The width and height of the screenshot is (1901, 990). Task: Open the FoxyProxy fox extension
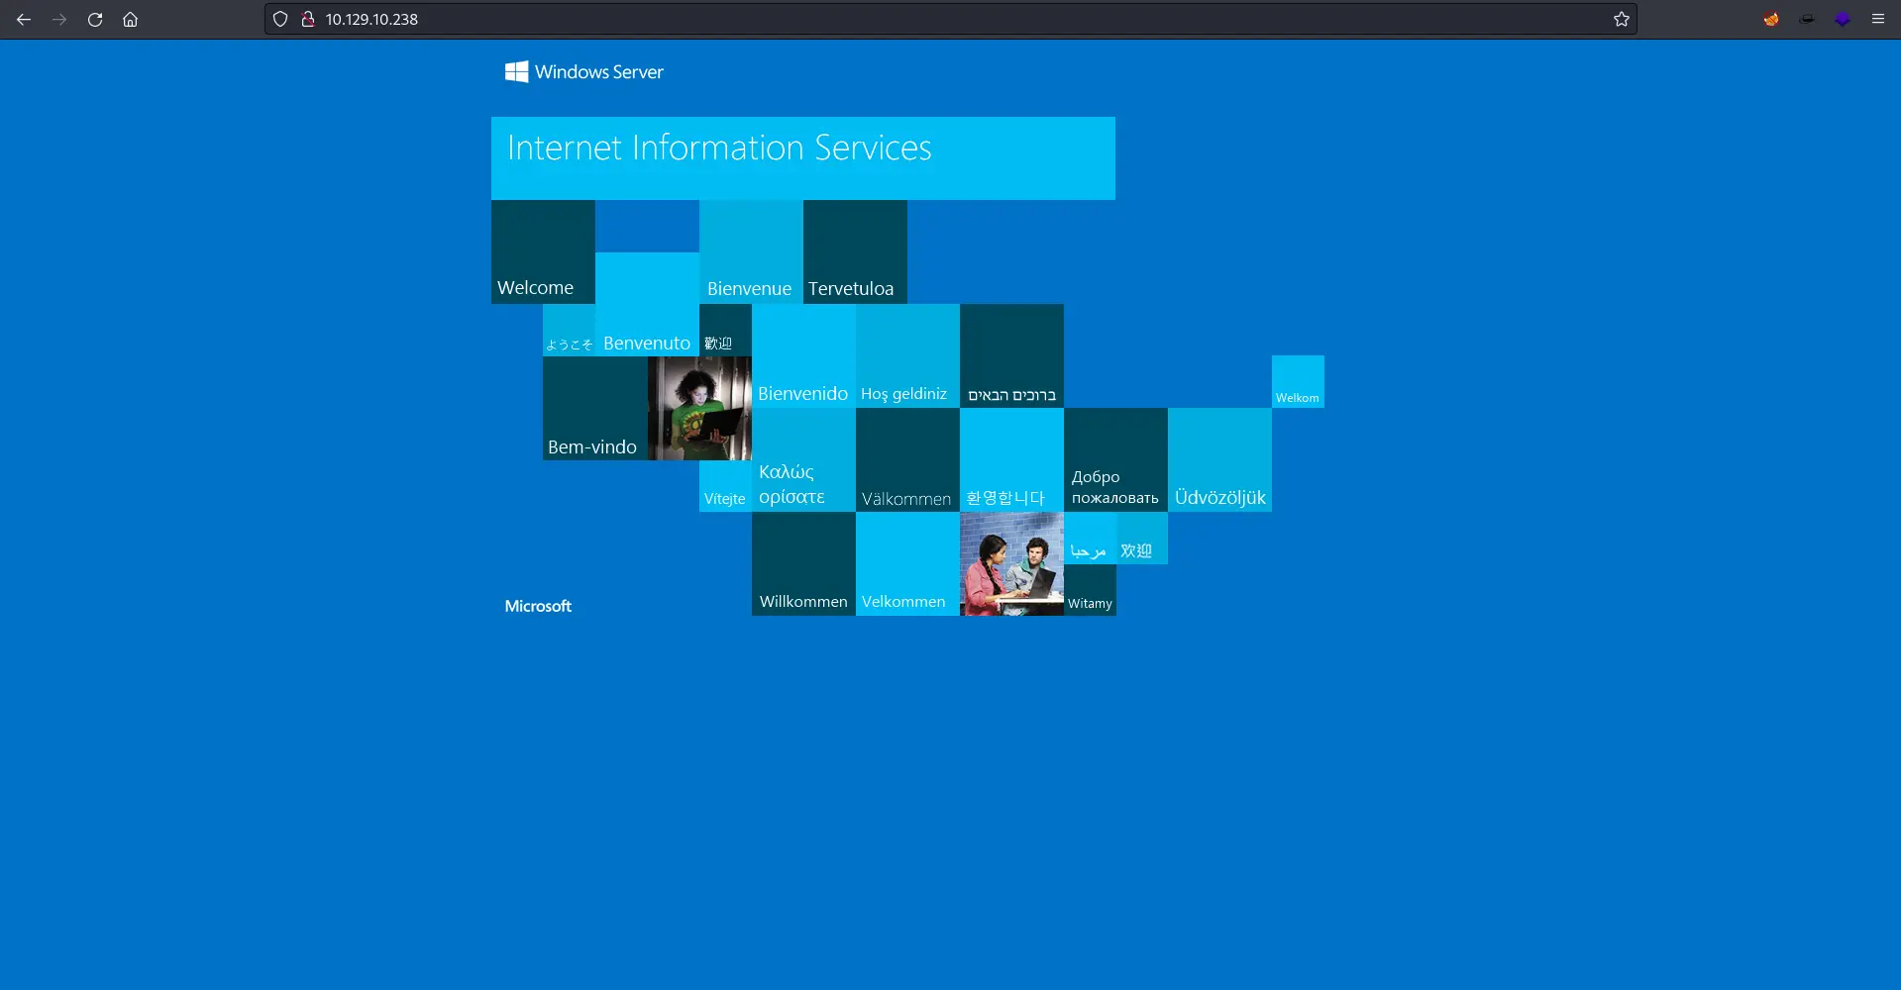pos(1771,19)
